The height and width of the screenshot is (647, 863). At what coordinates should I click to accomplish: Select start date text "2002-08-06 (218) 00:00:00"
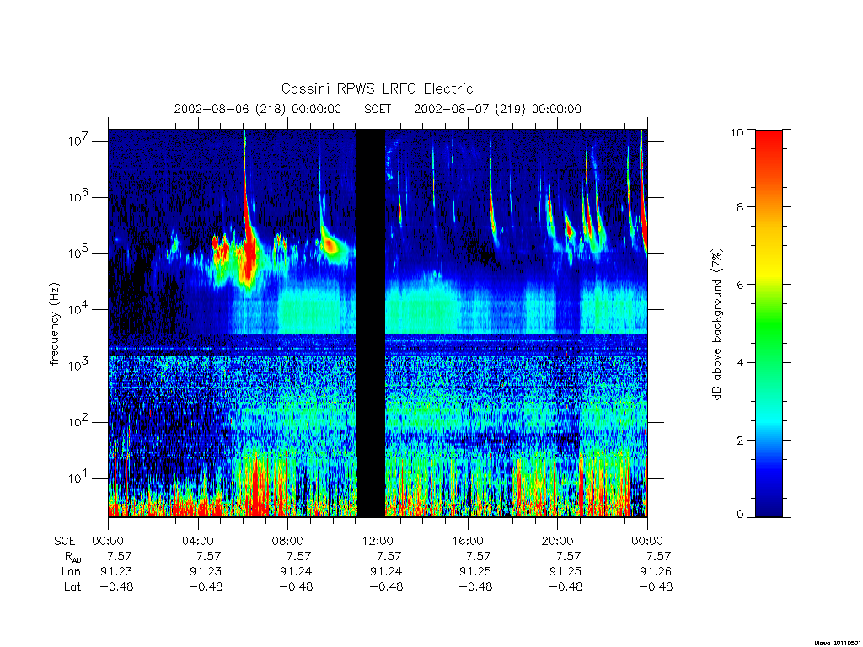(258, 109)
